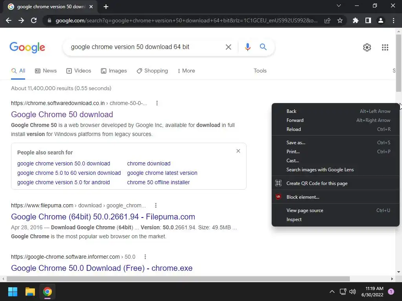Screen dimensions: 402x301
Task: Expand the tab search chevron
Action: pos(339,5)
